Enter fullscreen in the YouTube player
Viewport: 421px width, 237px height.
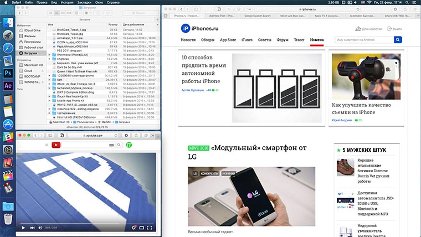coord(149,228)
